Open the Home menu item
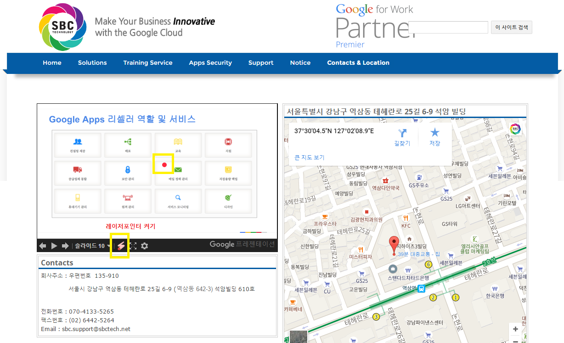Viewport: 564px width, 343px height. point(52,63)
